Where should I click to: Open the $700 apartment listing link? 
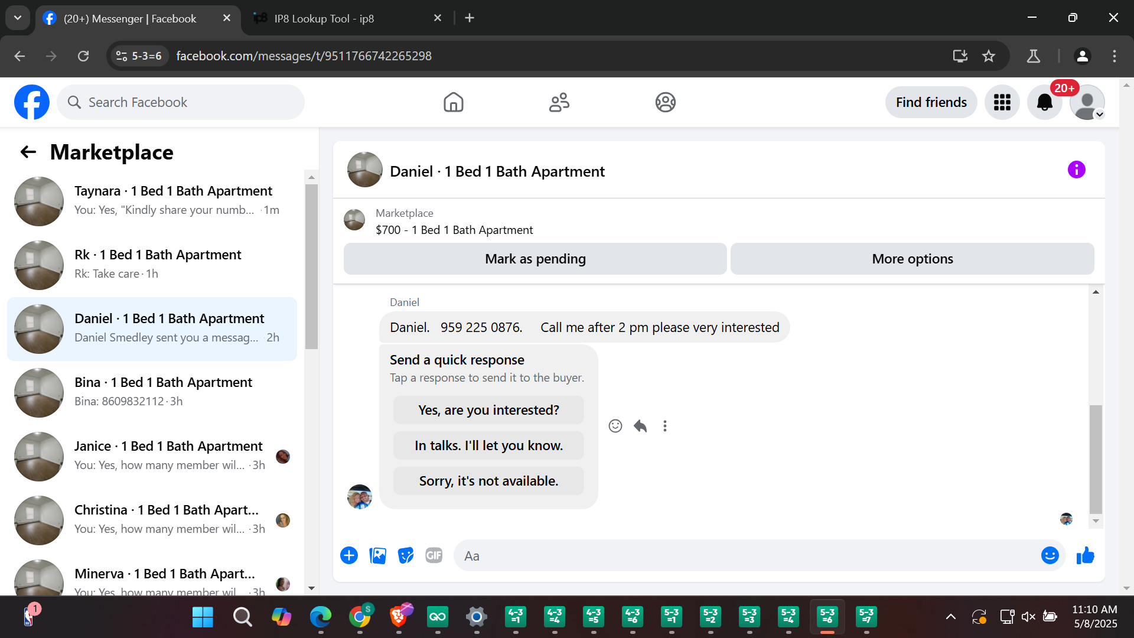[454, 230]
